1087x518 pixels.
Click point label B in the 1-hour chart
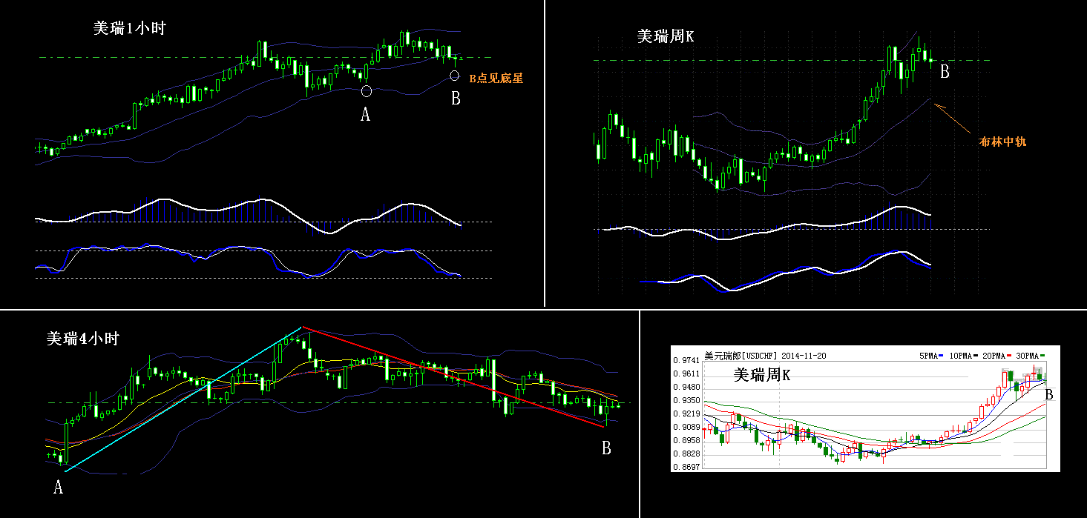point(456,99)
